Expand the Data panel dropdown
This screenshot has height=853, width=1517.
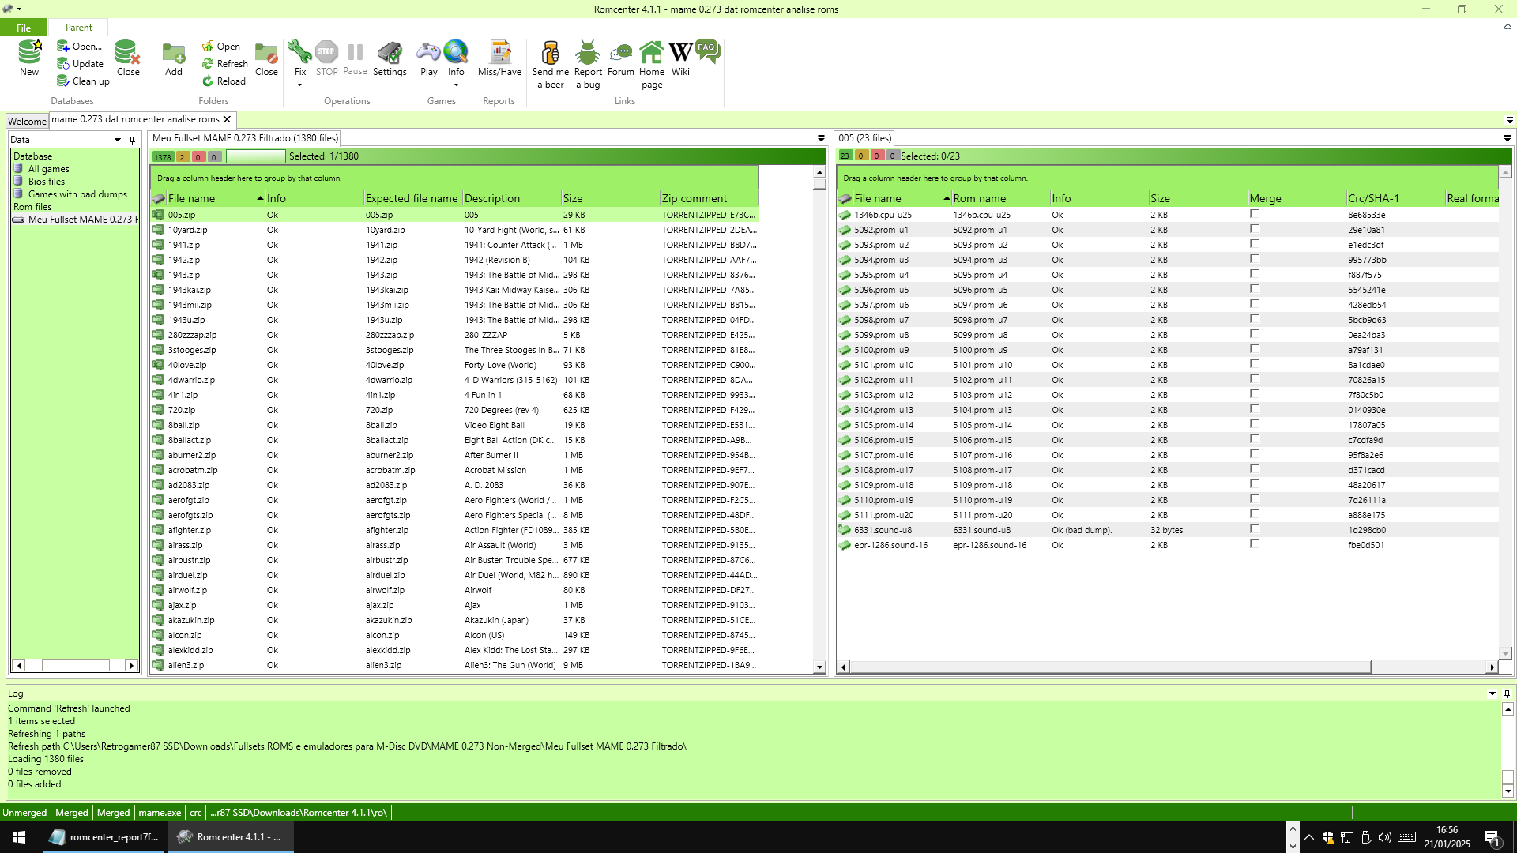(118, 140)
